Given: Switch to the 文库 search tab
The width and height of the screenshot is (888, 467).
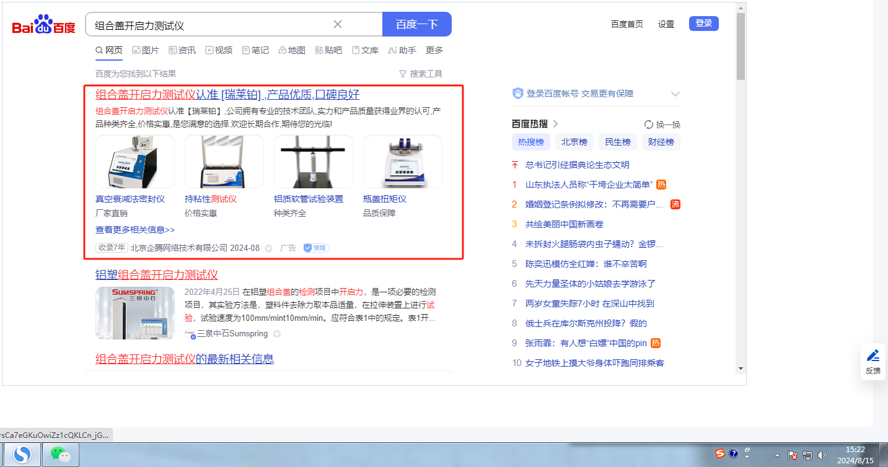Looking at the screenshot, I should coord(365,50).
